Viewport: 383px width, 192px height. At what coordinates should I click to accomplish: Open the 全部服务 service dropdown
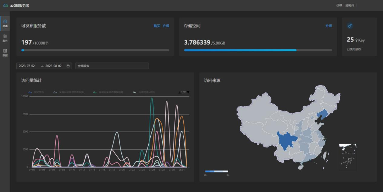112,66
